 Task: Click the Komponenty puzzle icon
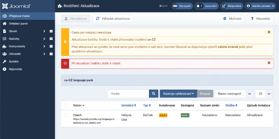(5, 47)
